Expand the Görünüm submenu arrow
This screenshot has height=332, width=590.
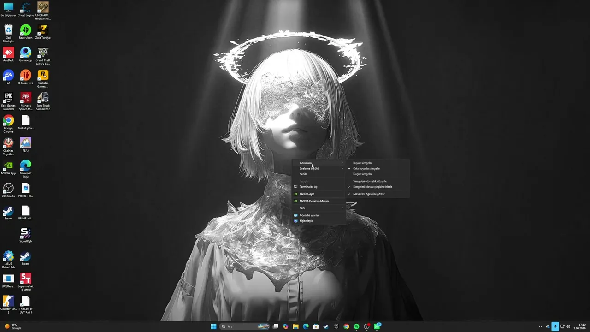[x=342, y=163]
